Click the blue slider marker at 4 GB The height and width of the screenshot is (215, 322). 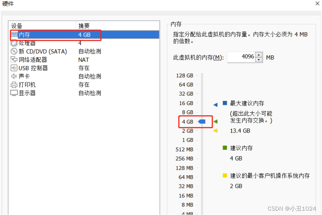(201, 121)
